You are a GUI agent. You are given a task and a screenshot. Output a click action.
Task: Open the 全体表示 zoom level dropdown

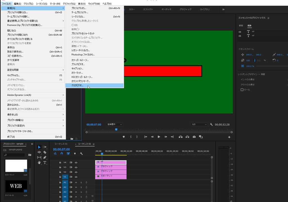click(114, 124)
